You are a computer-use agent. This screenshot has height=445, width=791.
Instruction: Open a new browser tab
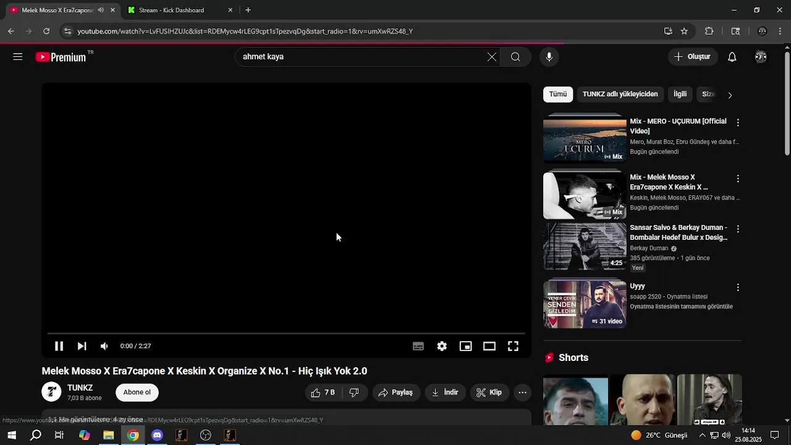[x=248, y=10]
